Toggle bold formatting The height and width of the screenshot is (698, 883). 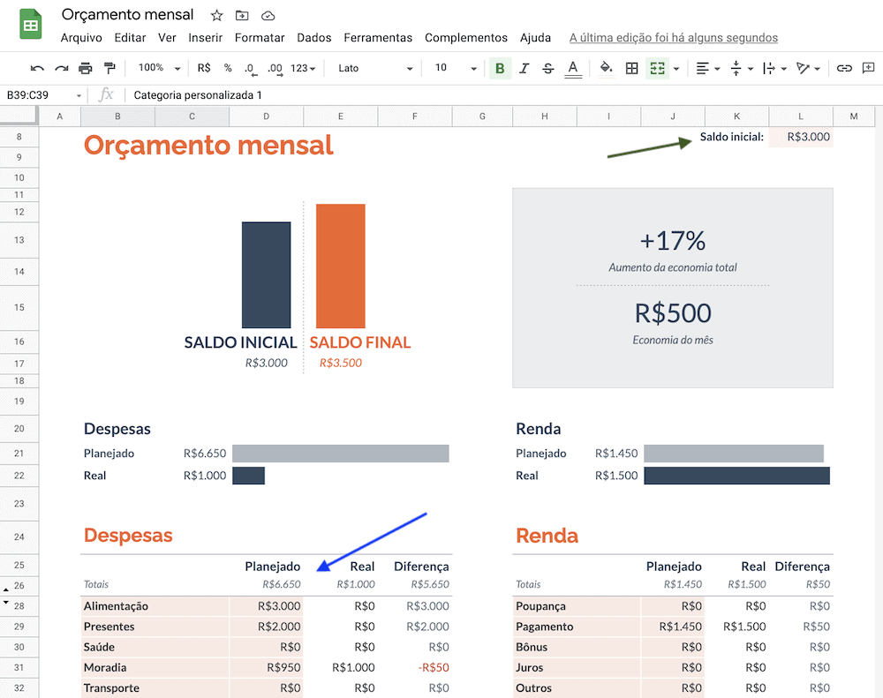(500, 68)
